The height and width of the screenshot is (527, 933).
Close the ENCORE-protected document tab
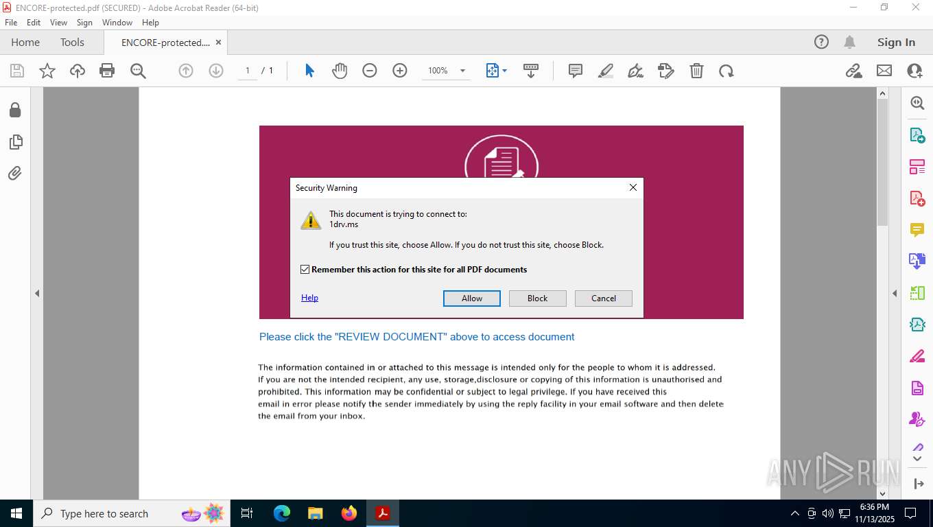[219, 42]
